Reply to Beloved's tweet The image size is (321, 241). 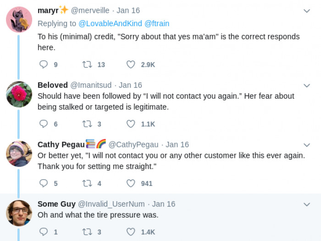[44, 124]
